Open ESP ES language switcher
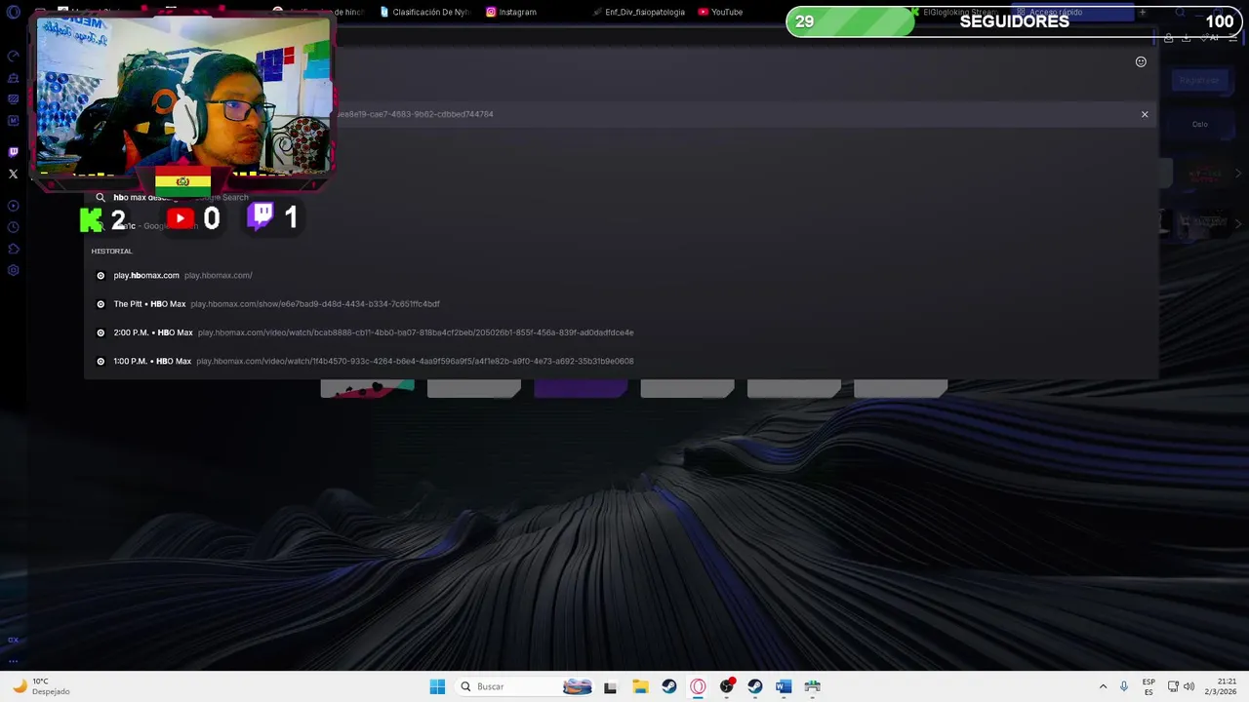 pyautogui.click(x=1148, y=686)
